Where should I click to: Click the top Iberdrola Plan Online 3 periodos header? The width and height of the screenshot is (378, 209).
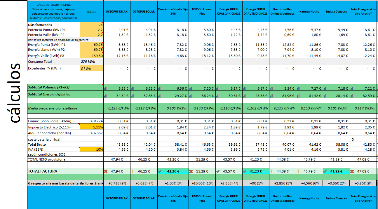pyautogui.click(x=283, y=11)
